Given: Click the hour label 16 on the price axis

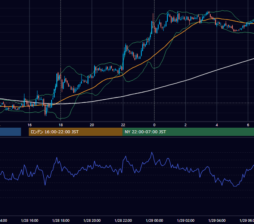Looking at the screenshot, I should pyautogui.click(x=30, y=125).
